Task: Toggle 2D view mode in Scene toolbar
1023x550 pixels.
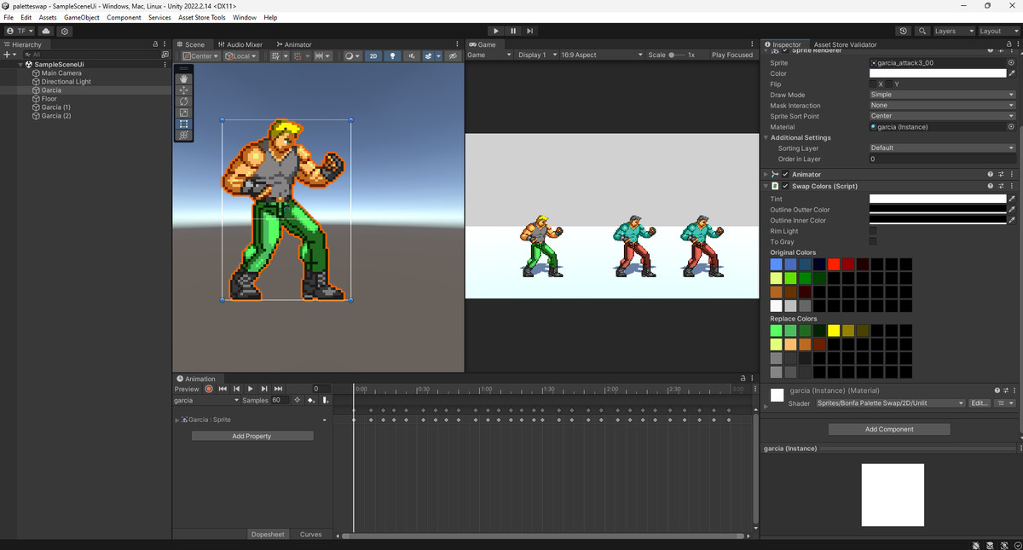Action: (x=373, y=56)
